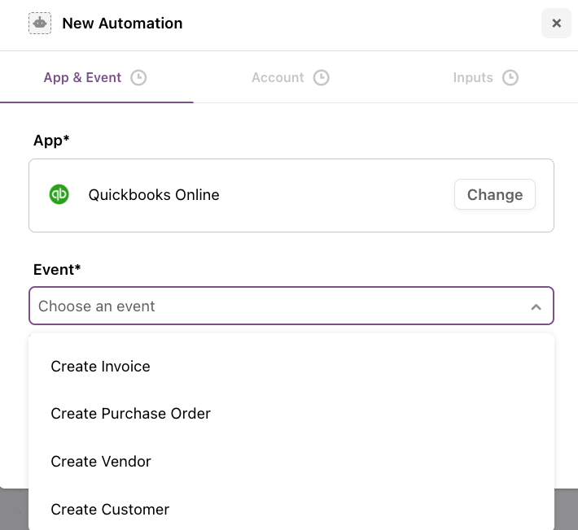
Task: Click the Quickbooks Online app name
Action: 154,195
